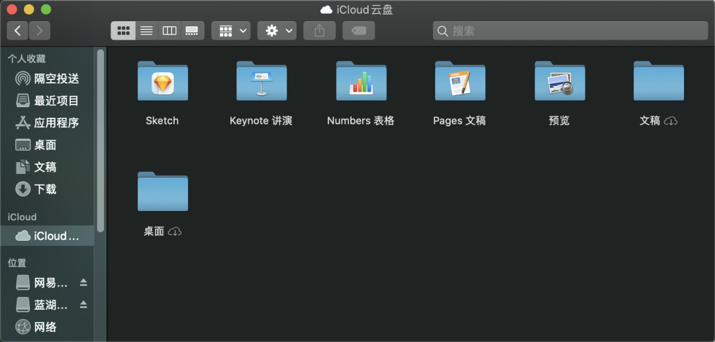Open the gear action menu
715x342 pixels.
(x=277, y=30)
